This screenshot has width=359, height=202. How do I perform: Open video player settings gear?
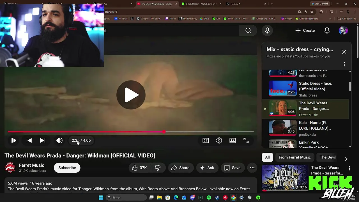[219, 141]
